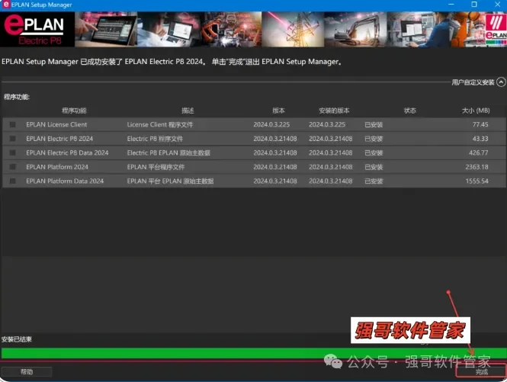Maximize the EPLAN Setup Manager window

pyautogui.click(x=474, y=5)
